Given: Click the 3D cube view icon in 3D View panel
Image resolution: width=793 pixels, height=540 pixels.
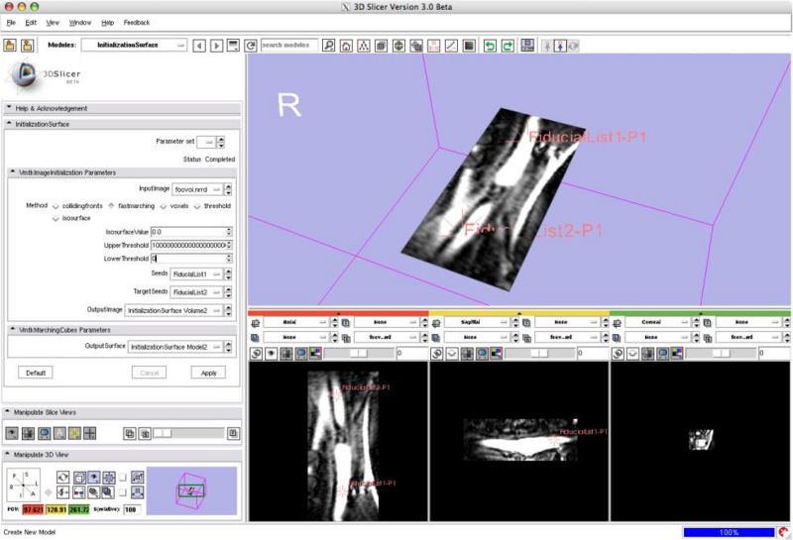Looking at the screenshot, I should (x=79, y=478).
